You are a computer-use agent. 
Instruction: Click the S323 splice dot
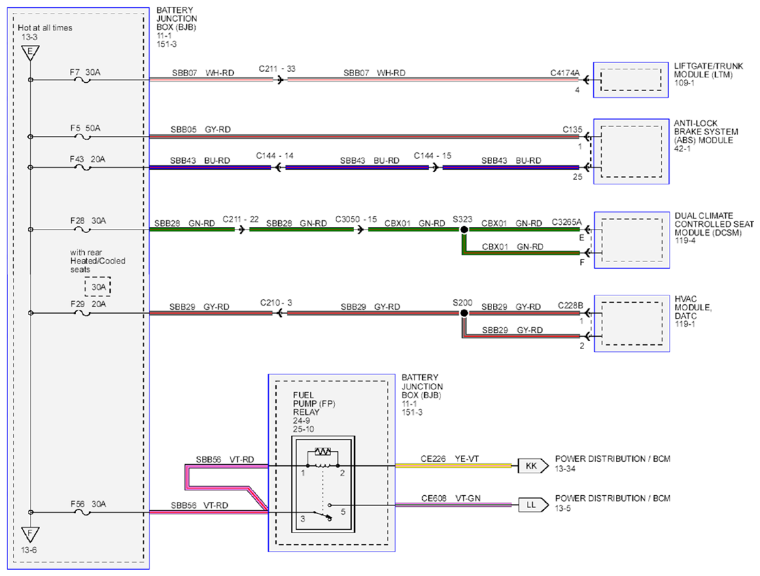[464, 230]
